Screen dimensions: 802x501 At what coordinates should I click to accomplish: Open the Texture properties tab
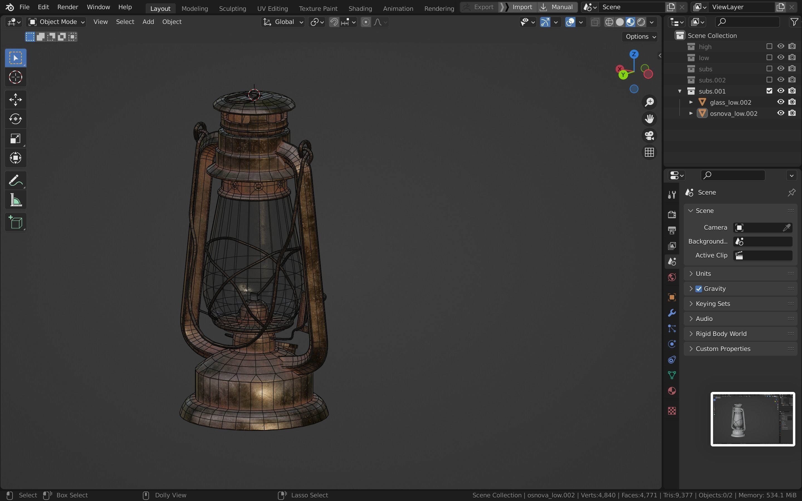click(672, 411)
